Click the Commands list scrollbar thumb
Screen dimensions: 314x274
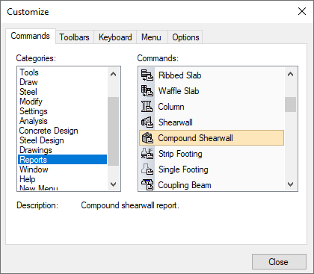click(290, 105)
